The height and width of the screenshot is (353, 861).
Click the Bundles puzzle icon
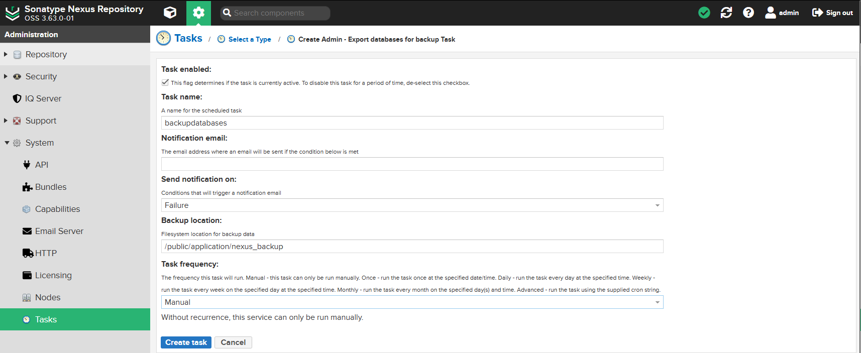(x=27, y=187)
